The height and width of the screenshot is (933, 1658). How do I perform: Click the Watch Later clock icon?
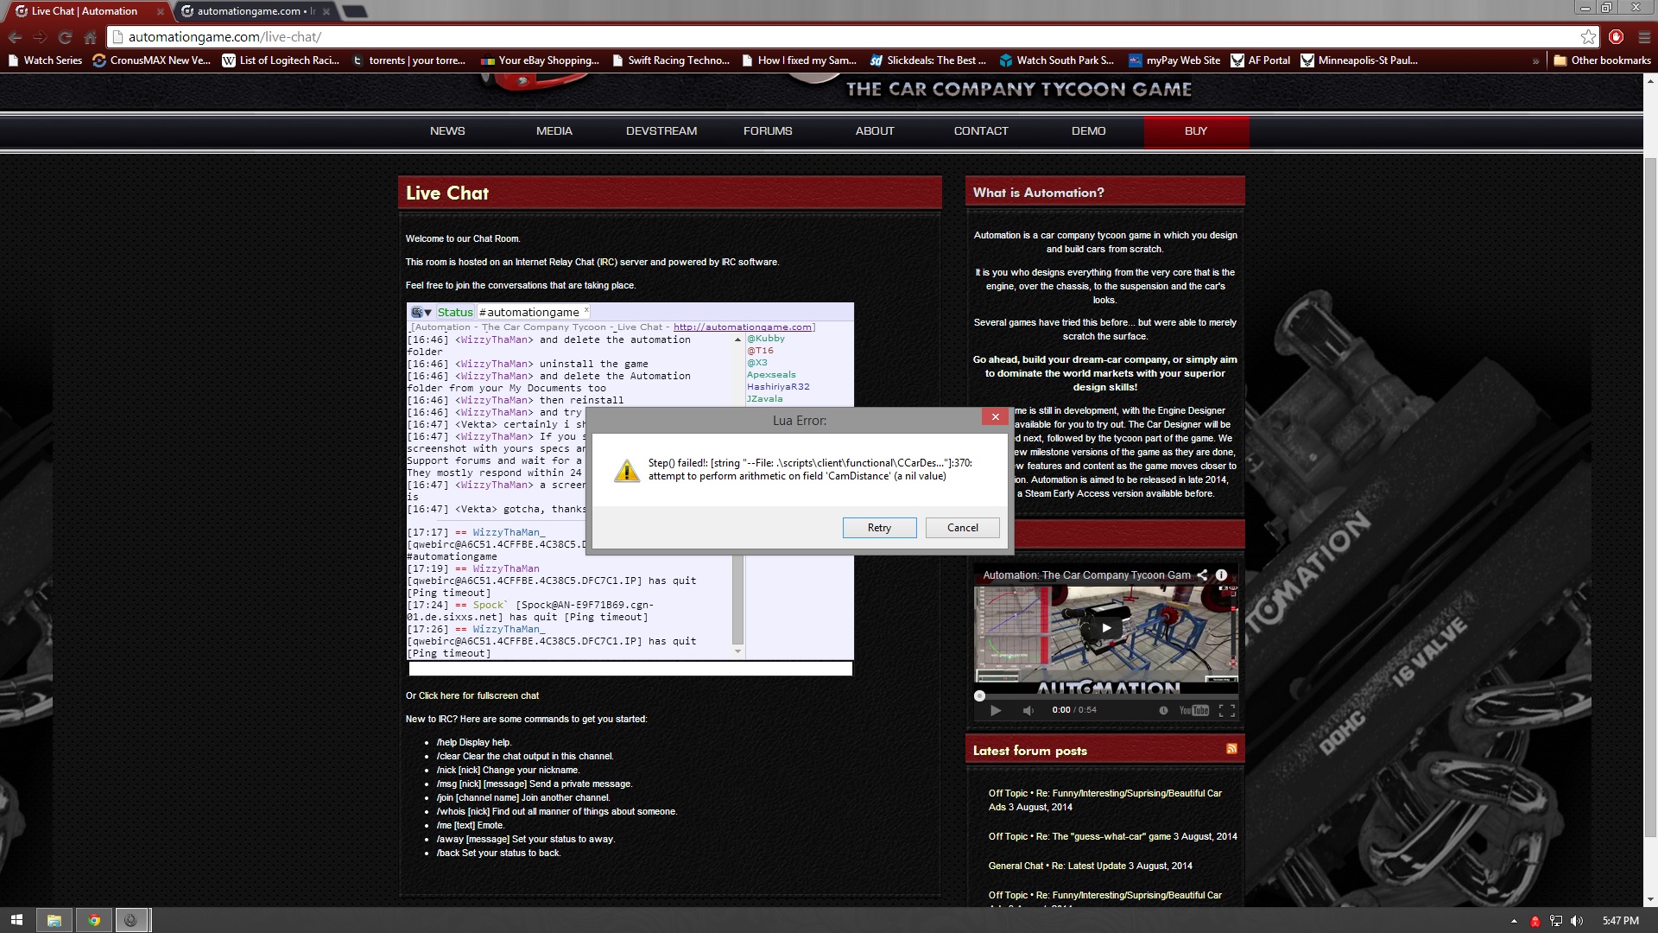[1163, 710]
